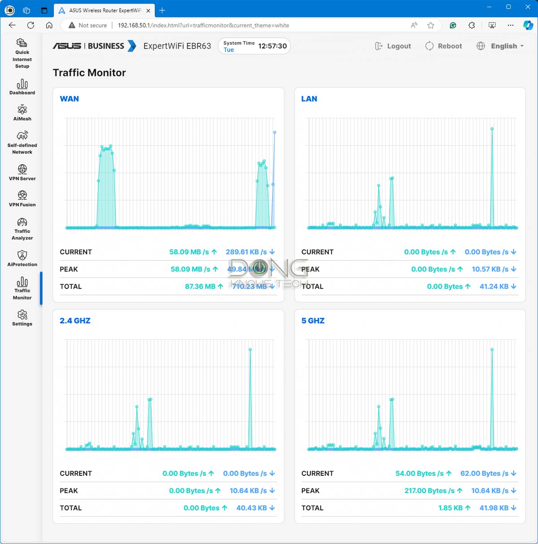Viewport: 538px width, 544px height.
Task: Open Self-defined Network settings
Action: tap(22, 142)
